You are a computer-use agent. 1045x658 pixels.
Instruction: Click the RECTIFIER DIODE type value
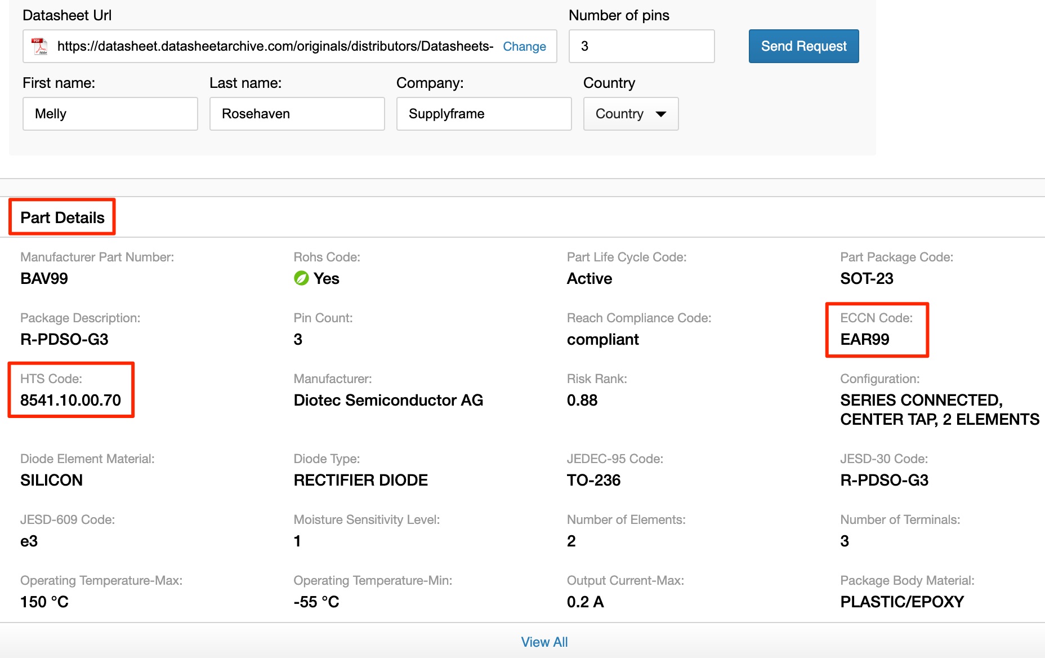(x=361, y=480)
